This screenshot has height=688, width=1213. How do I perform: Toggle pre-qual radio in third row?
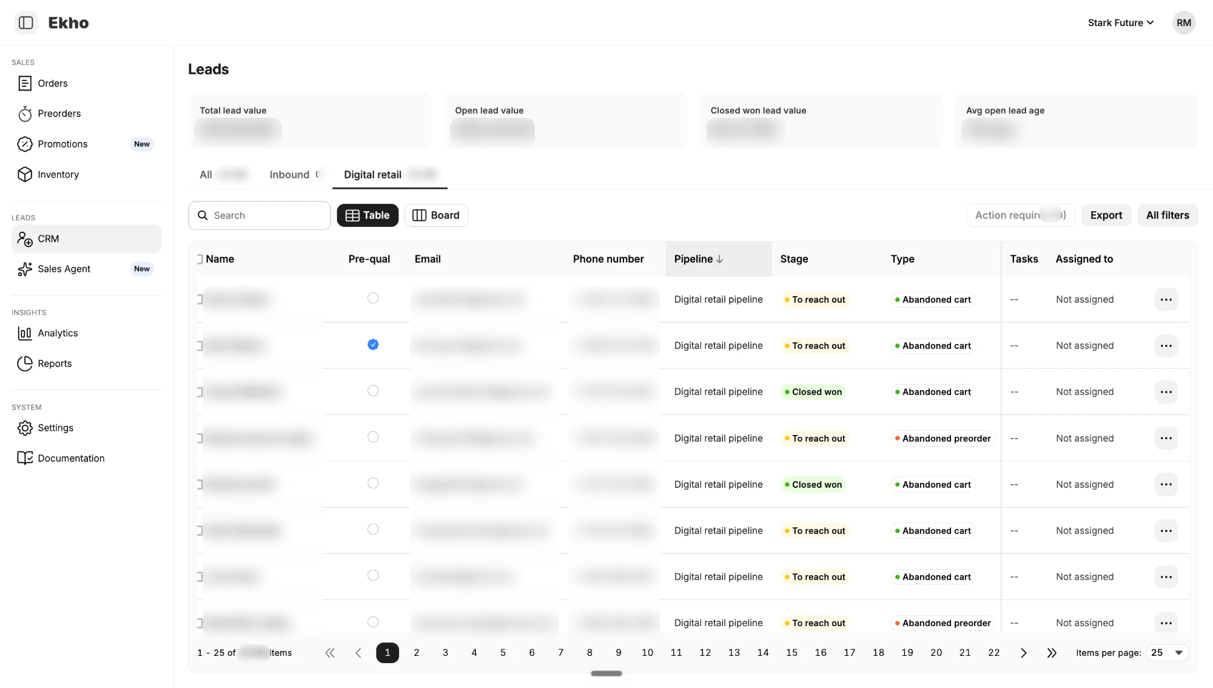(373, 391)
